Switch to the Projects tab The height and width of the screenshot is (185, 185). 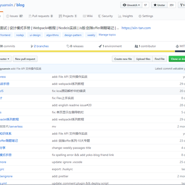pyautogui.click(x=68, y=16)
